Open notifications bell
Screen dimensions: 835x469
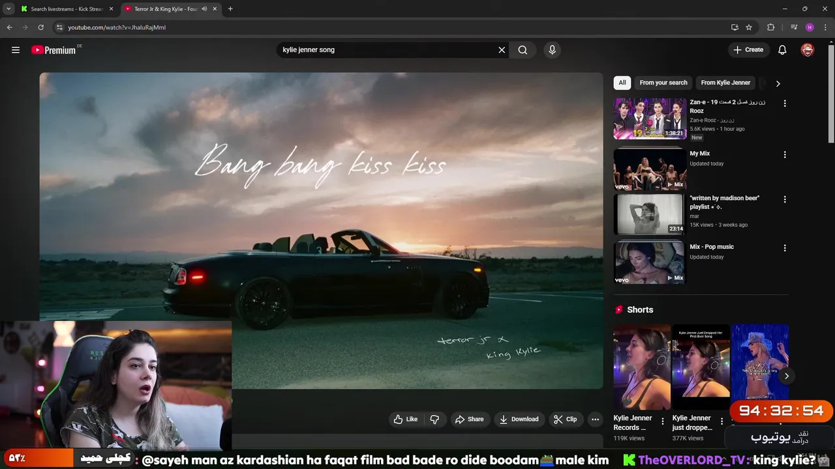click(x=782, y=50)
